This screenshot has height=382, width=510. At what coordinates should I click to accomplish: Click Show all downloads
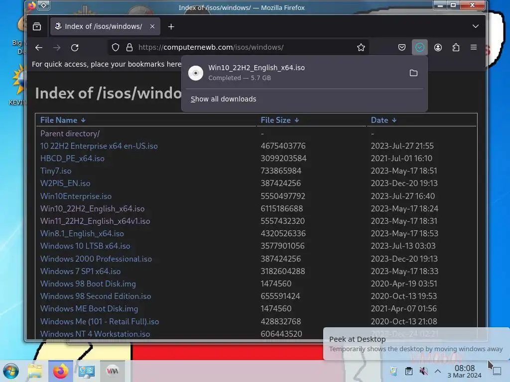pyautogui.click(x=224, y=99)
